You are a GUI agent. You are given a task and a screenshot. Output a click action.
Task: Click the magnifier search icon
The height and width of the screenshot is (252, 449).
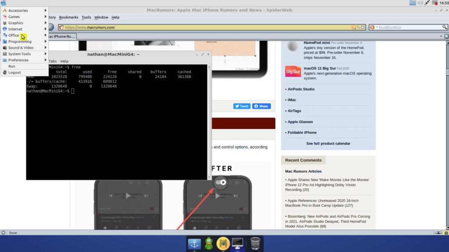click(445, 27)
